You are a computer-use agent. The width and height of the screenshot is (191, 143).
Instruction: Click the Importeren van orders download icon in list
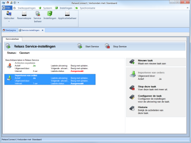click(x=9, y=78)
